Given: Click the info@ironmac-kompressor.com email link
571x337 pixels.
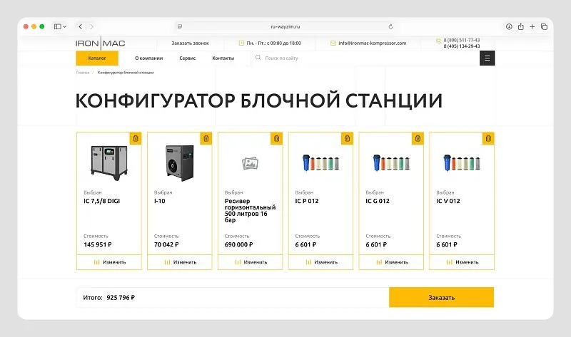Looking at the screenshot, I should [x=372, y=43].
